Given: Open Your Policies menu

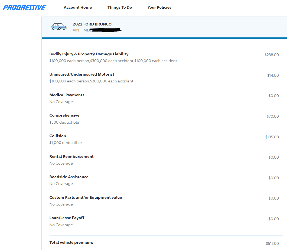Looking at the screenshot, I should point(159,7).
